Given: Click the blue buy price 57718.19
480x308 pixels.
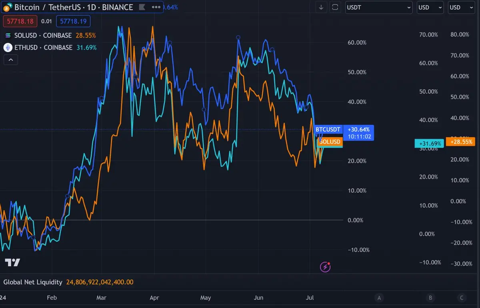Looking at the screenshot, I should 73,21.
